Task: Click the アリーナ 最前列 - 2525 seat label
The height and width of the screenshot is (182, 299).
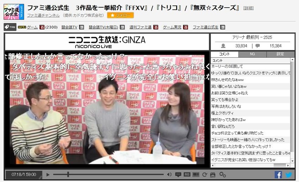Action: tap(252, 37)
